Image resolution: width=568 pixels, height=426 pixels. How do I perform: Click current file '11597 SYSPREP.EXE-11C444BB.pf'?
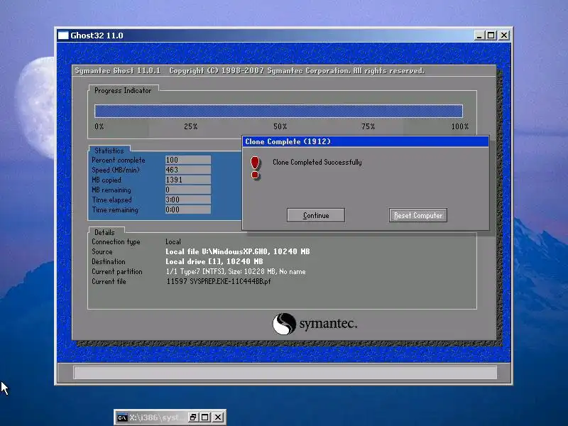(x=219, y=281)
